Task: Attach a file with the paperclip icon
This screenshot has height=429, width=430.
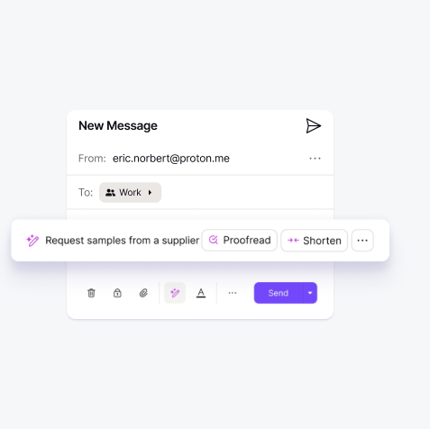Action: pyautogui.click(x=143, y=293)
